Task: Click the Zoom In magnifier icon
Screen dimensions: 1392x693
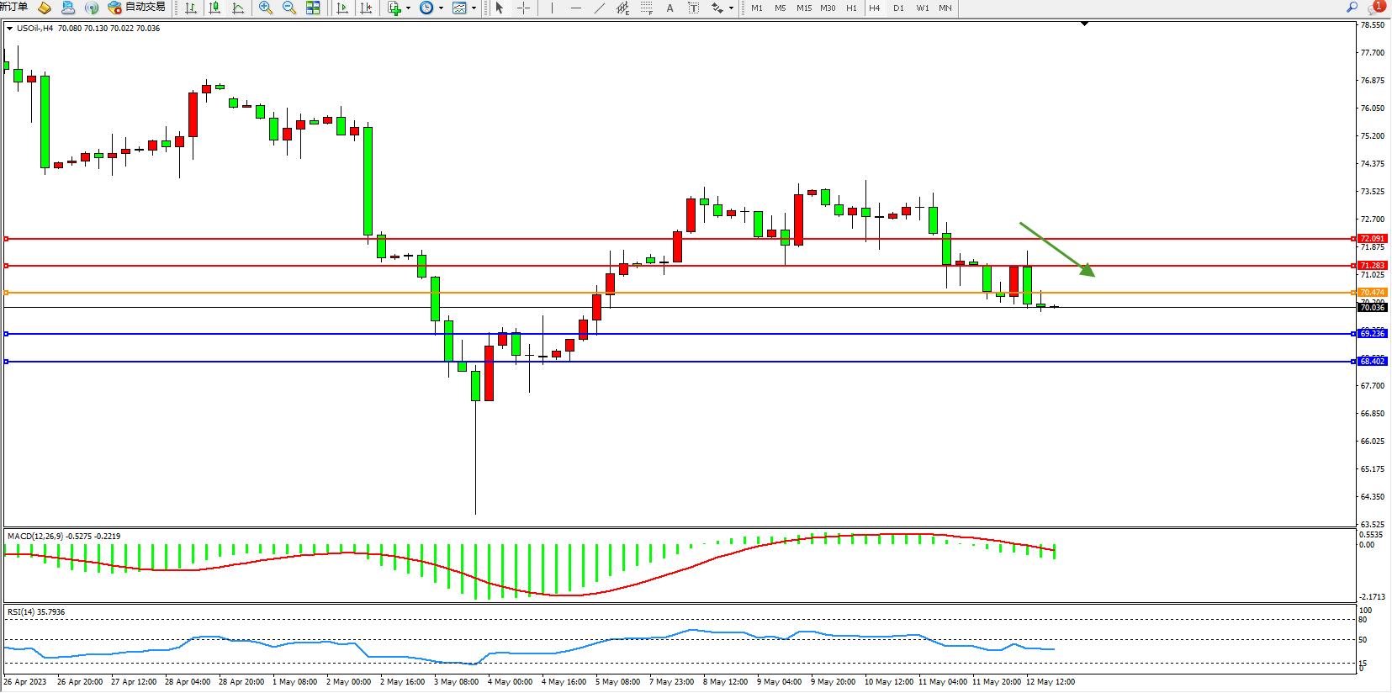Action: [266, 8]
